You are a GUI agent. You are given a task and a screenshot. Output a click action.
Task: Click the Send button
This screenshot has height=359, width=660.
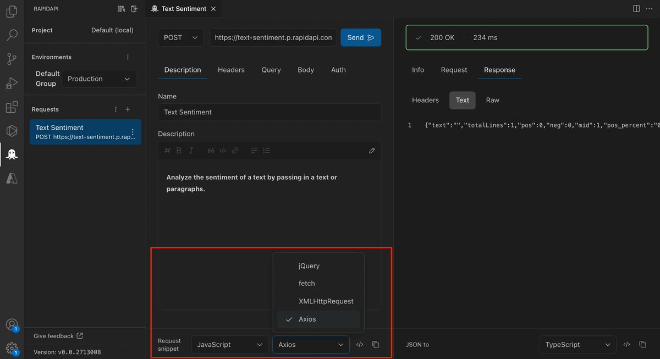coord(361,37)
